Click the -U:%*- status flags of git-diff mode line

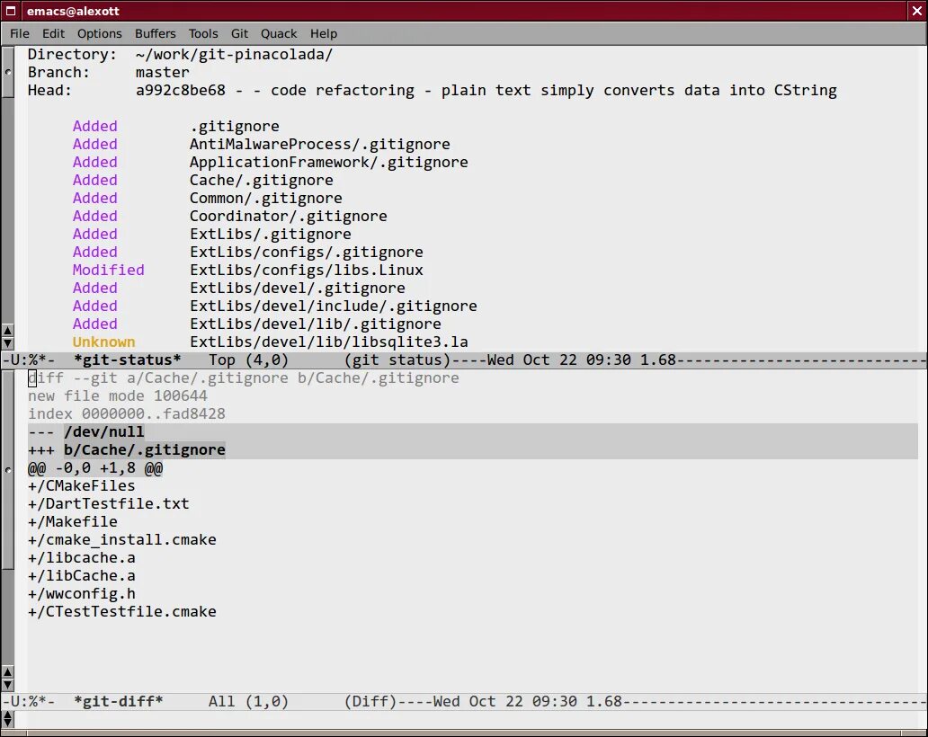[x=29, y=702]
